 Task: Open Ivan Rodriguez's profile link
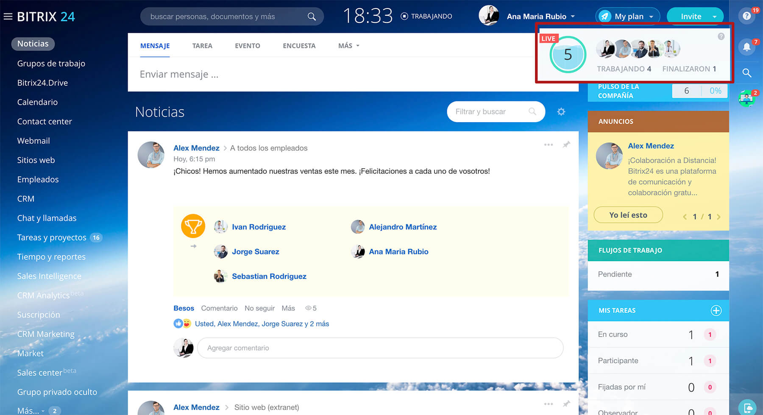pos(259,227)
